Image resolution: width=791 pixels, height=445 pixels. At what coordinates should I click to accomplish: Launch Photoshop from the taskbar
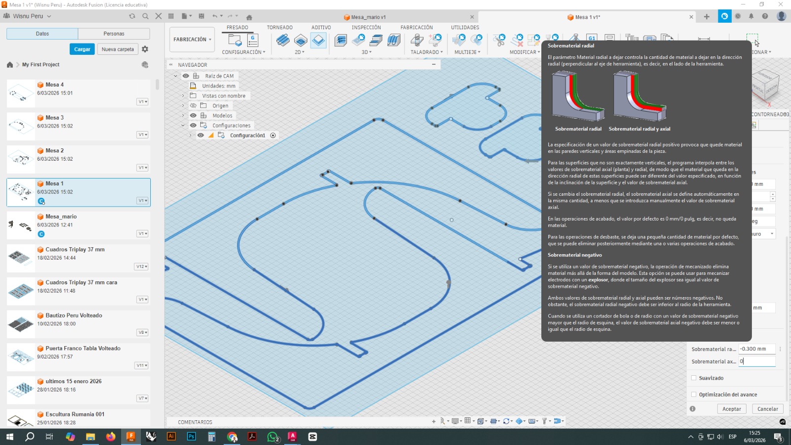[191, 437]
